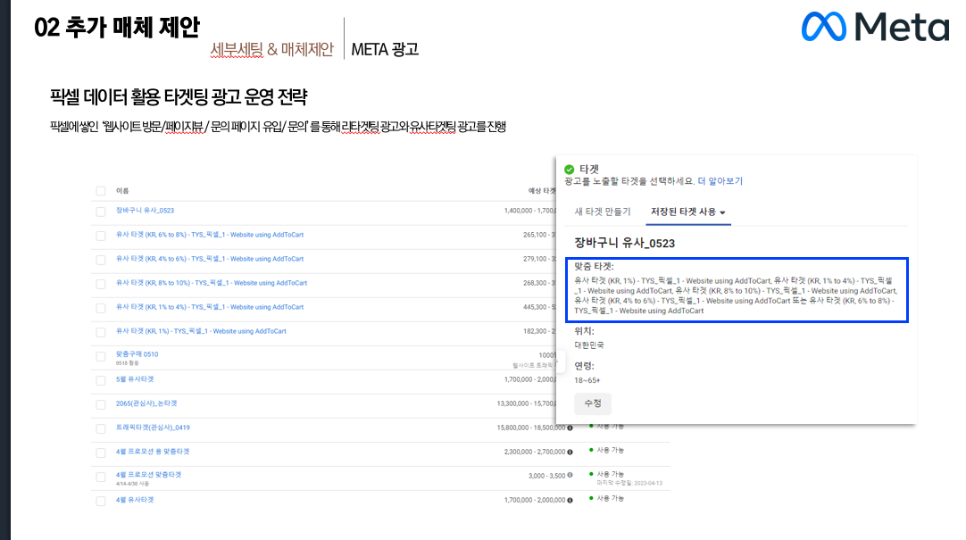Screen dimensions: 966x540
Task: Tick the checkbox for the KR, 1% lookalike
Action: click(x=101, y=332)
